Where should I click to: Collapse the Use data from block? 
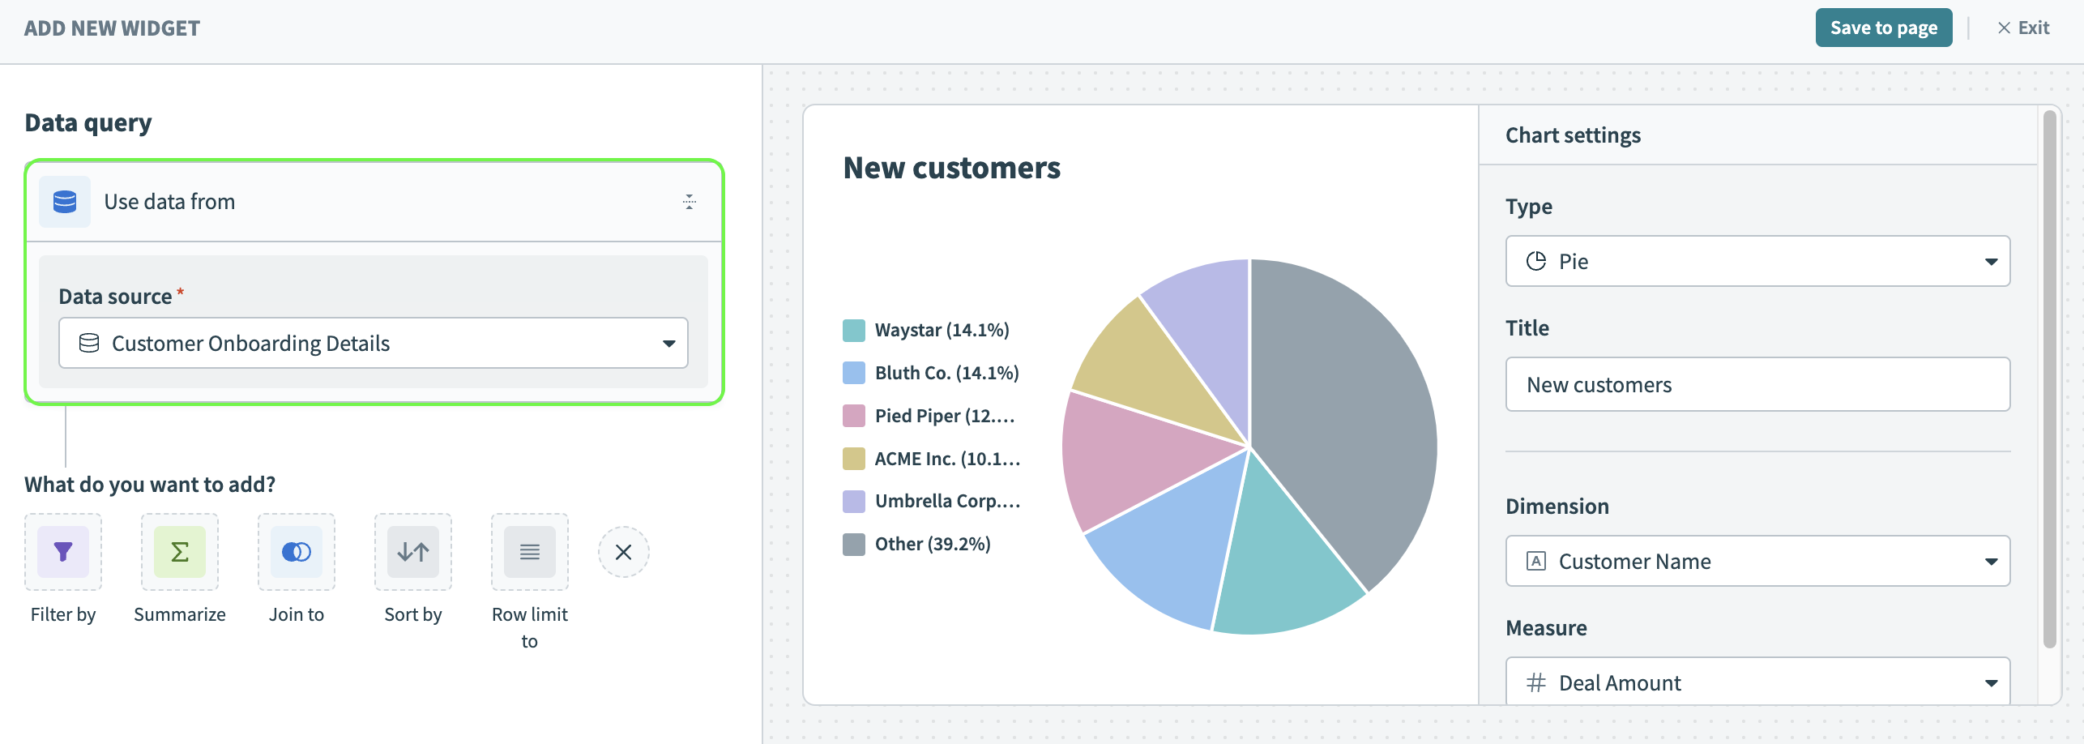point(690,202)
